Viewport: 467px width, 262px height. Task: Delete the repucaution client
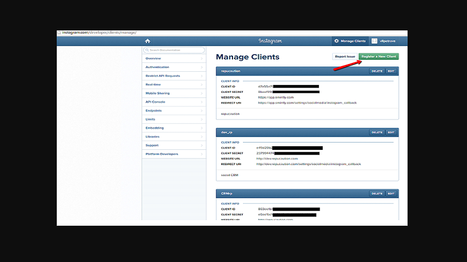click(377, 71)
